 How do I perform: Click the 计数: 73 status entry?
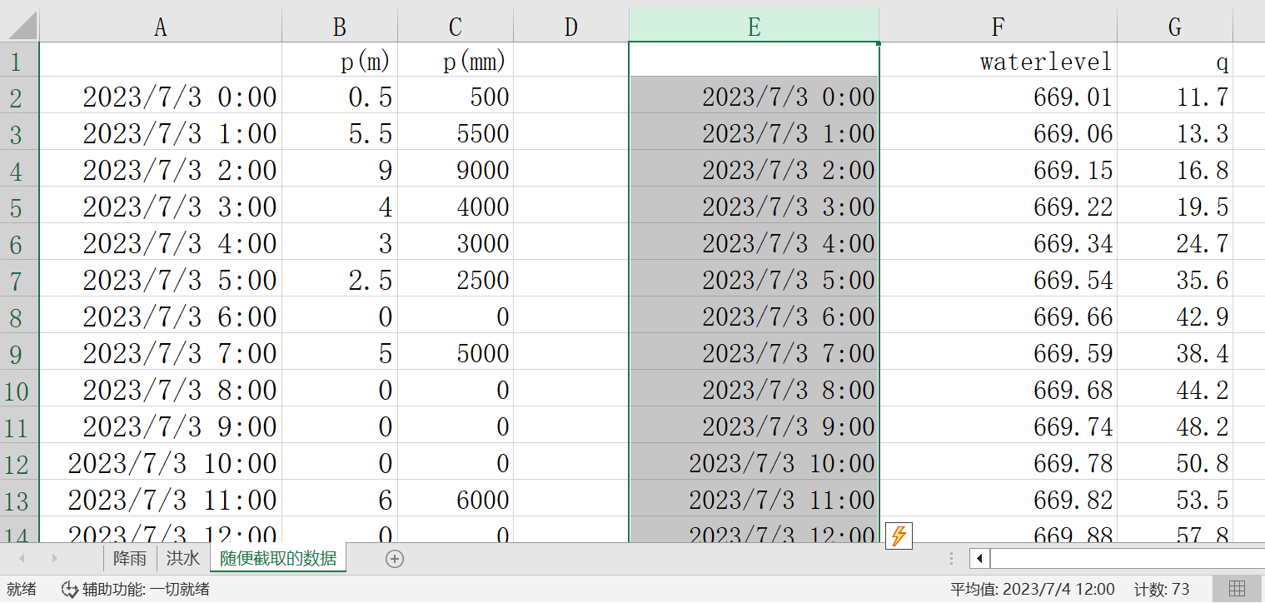click(x=1160, y=590)
